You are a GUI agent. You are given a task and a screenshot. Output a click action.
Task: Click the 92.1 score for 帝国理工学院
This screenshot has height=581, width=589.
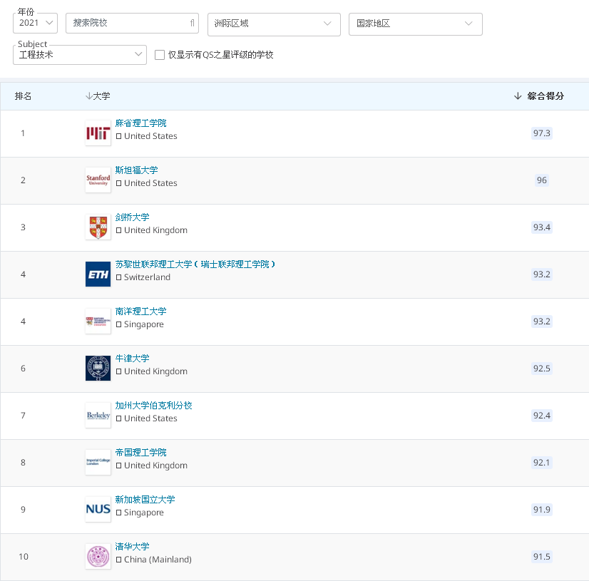(x=542, y=463)
